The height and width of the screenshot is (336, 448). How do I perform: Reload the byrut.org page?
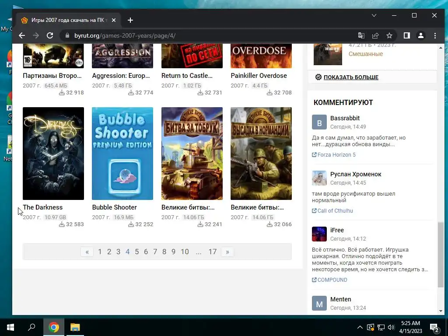(x=50, y=36)
